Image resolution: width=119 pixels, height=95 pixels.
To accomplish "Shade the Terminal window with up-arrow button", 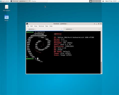I will 94,24.
